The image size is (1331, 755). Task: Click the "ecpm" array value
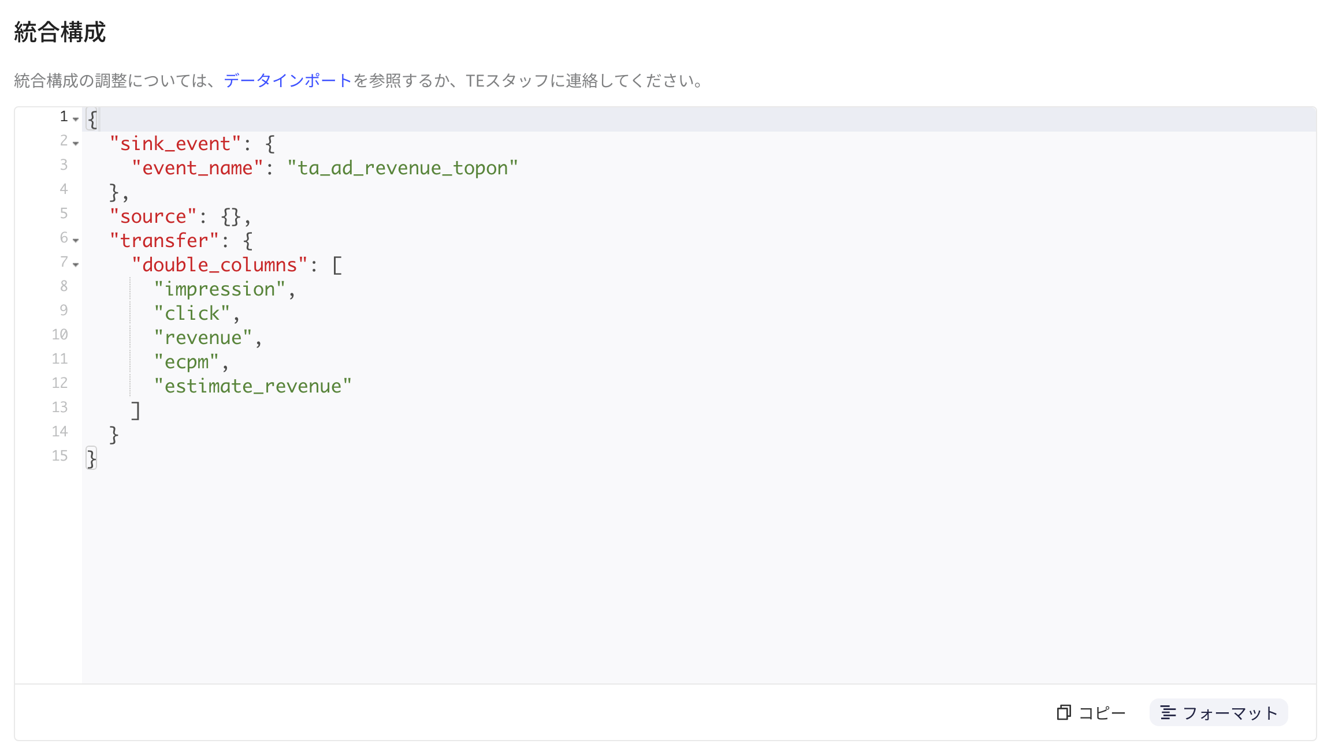point(186,361)
